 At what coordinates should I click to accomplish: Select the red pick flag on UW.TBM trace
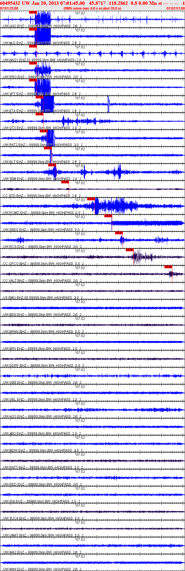click(x=52, y=165)
